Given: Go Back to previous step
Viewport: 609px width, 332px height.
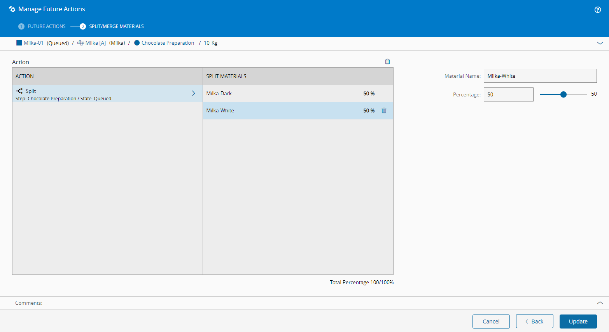Looking at the screenshot, I should point(534,322).
